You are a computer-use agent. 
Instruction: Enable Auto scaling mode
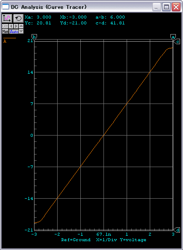pyautogui.click(x=14, y=32)
